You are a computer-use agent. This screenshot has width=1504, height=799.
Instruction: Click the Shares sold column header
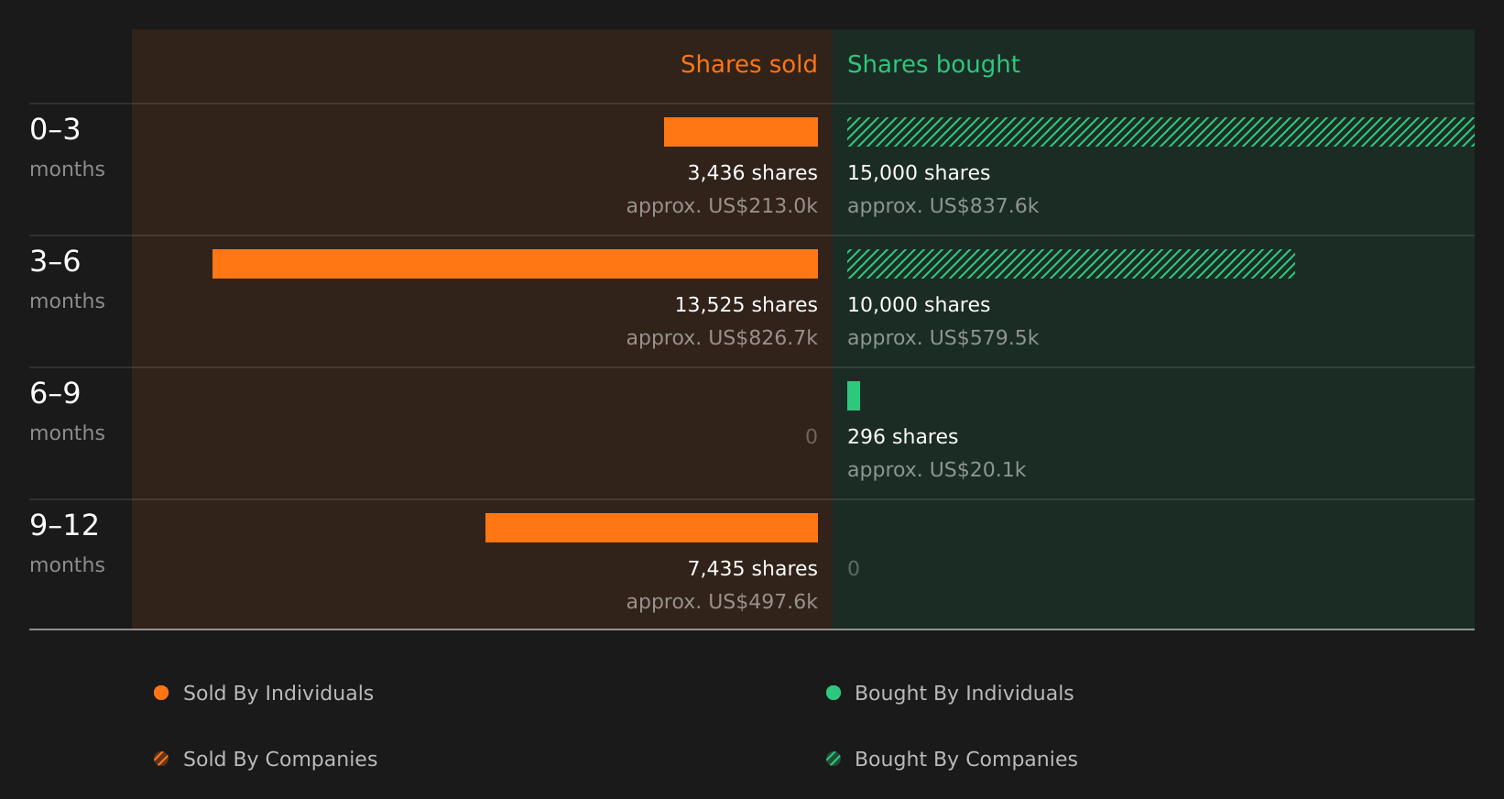tap(748, 64)
